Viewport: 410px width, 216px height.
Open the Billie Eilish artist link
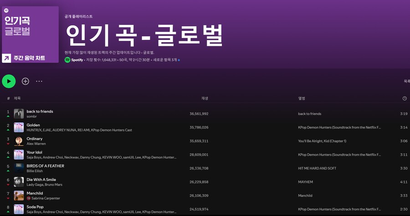(x=35, y=171)
